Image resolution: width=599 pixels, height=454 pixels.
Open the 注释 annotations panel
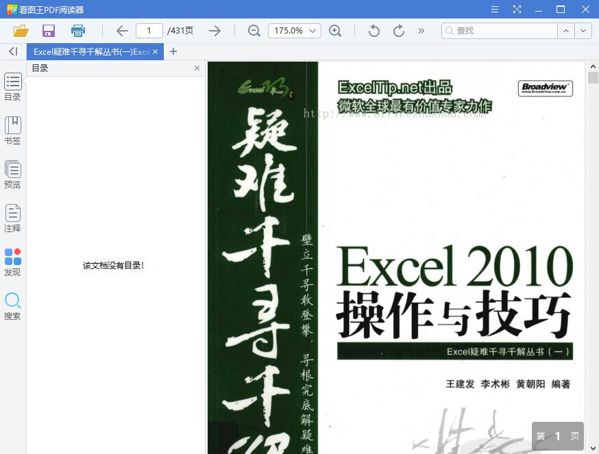[12, 218]
